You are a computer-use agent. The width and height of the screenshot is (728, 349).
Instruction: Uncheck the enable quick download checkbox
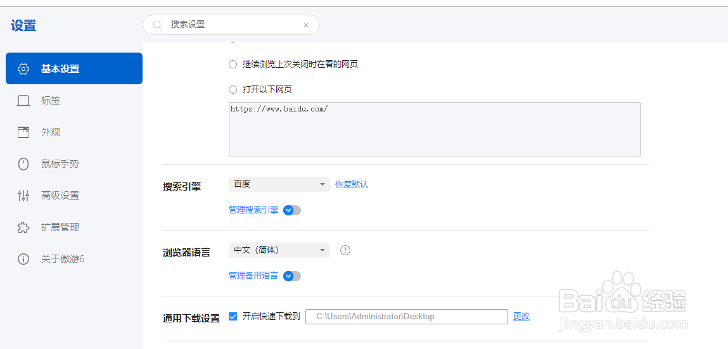[233, 316]
